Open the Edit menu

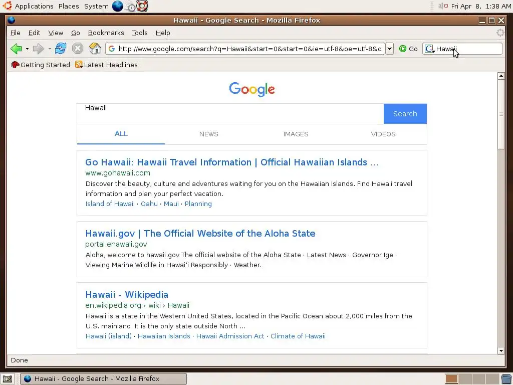[x=35, y=33]
